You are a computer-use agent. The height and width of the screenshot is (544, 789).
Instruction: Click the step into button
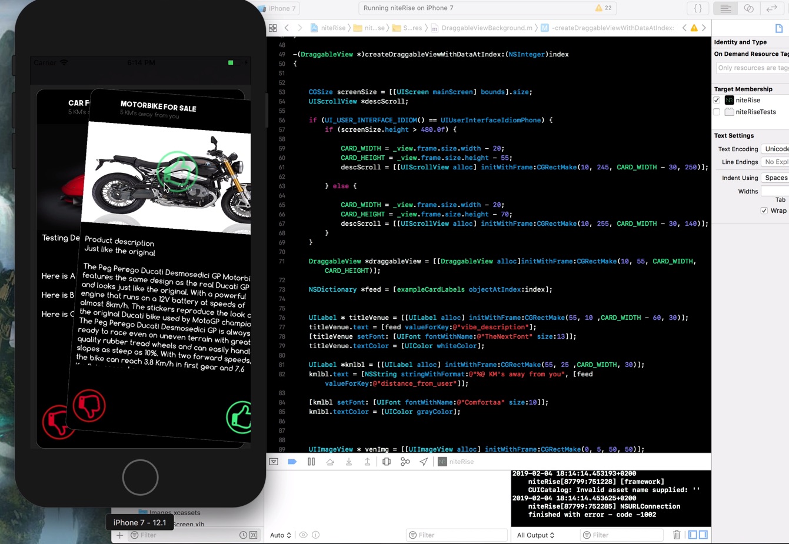point(349,462)
